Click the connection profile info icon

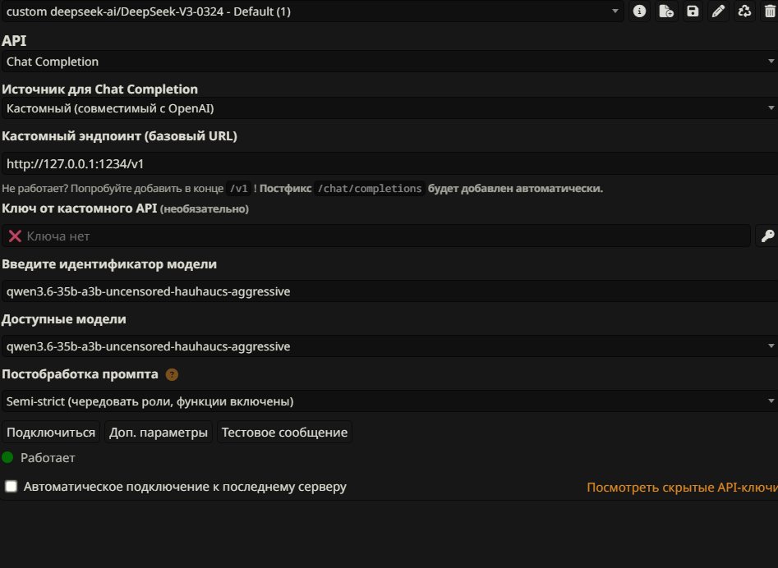click(x=639, y=11)
